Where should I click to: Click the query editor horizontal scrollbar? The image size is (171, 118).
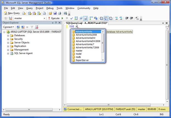[109, 105]
